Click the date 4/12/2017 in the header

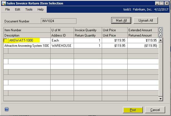pyautogui.click(x=161, y=9)
